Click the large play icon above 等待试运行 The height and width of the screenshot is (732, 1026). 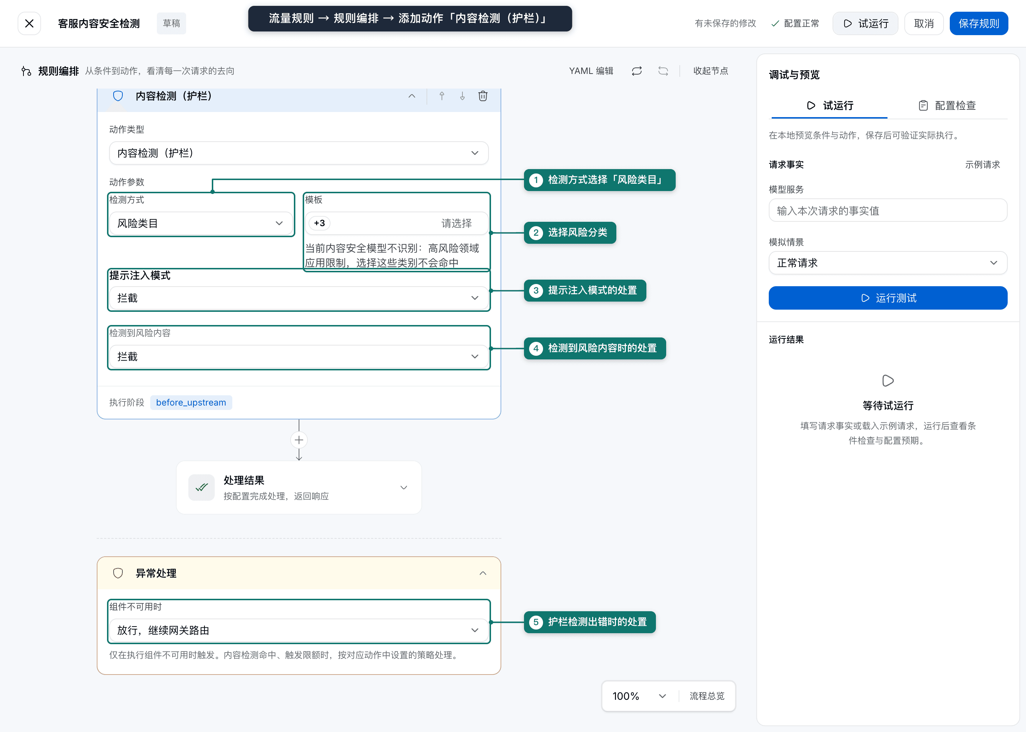click(x=887, y=380)
